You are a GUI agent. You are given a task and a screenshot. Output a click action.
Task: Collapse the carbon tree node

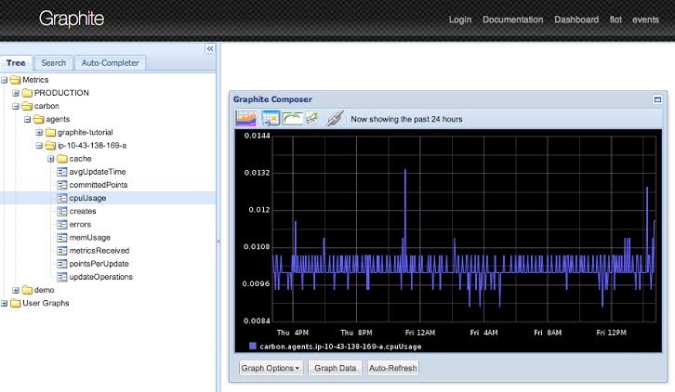[16, 106]
